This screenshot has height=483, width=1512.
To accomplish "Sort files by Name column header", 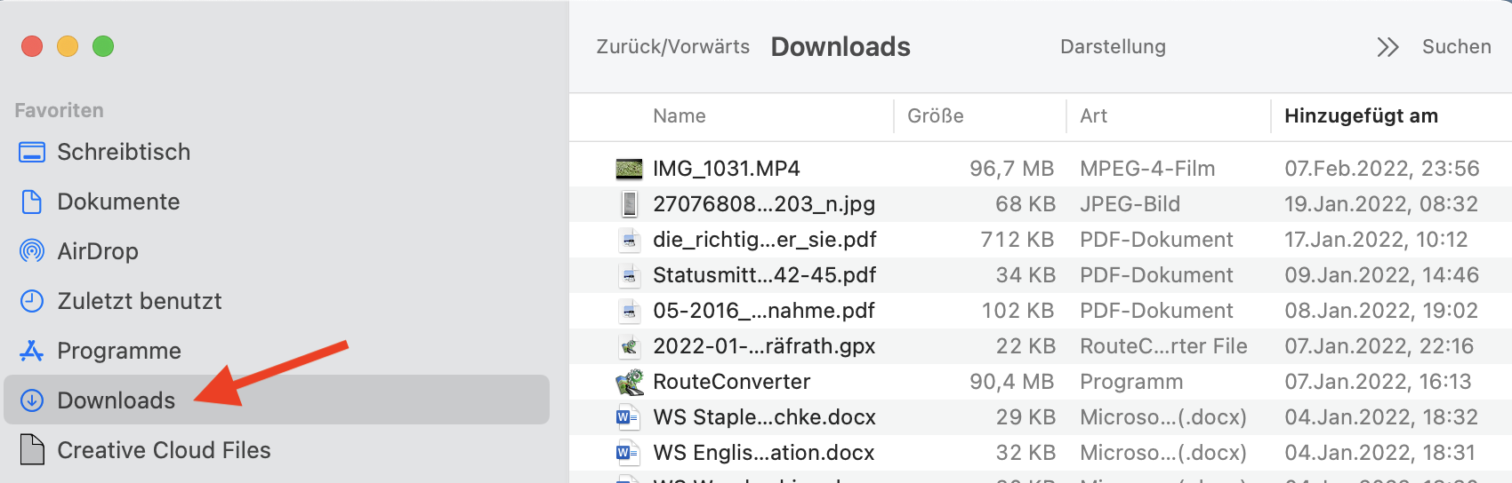I will [680, 116].
